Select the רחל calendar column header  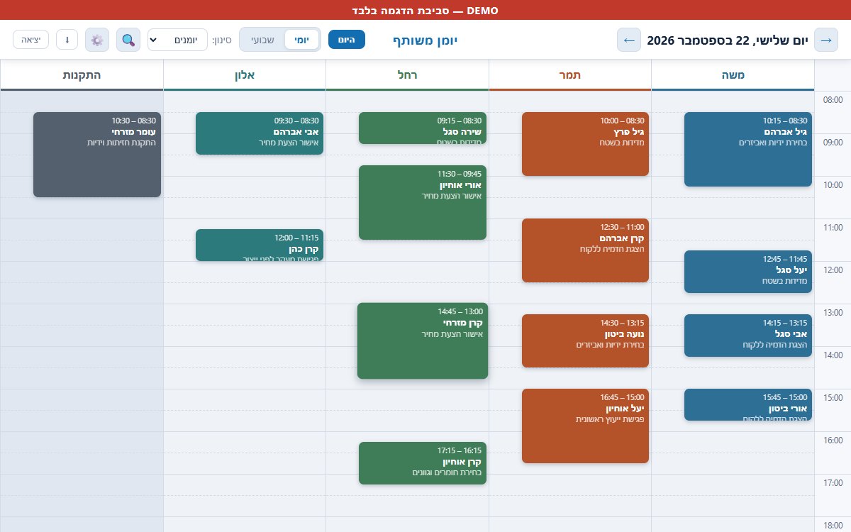tap(407, 75)
